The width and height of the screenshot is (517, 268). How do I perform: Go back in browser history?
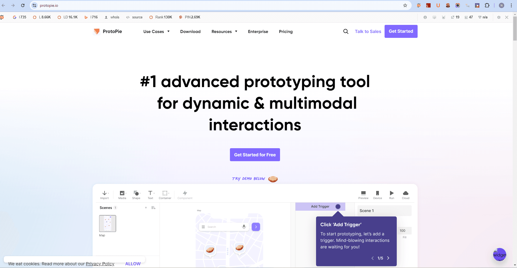click(4, 5)
